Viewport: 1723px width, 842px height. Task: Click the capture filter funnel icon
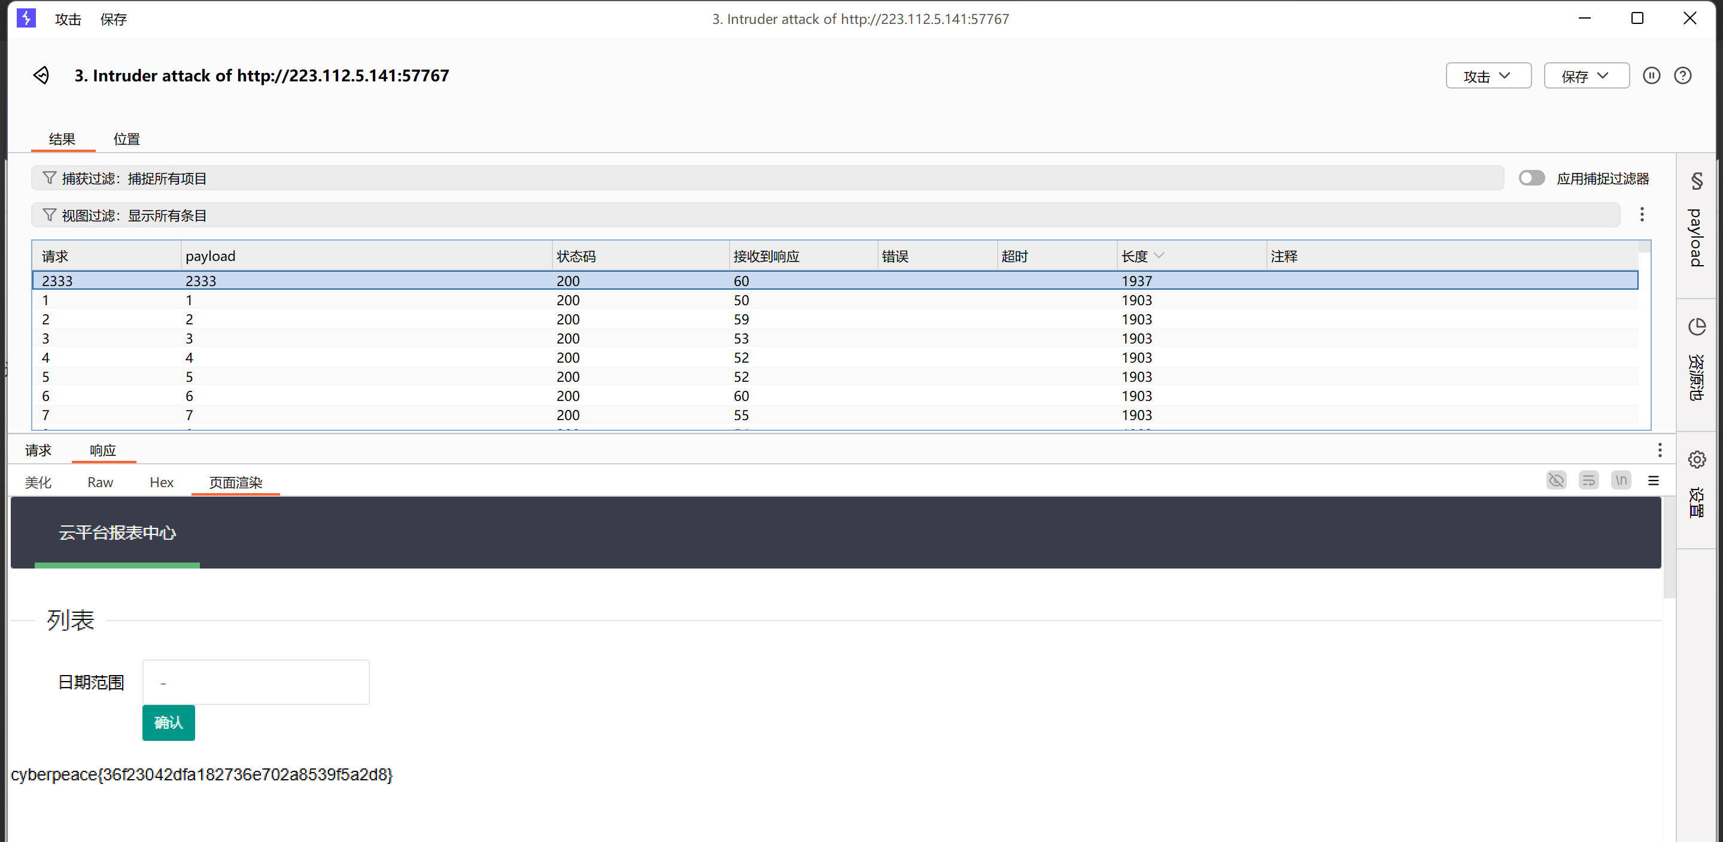coord(49,178)
